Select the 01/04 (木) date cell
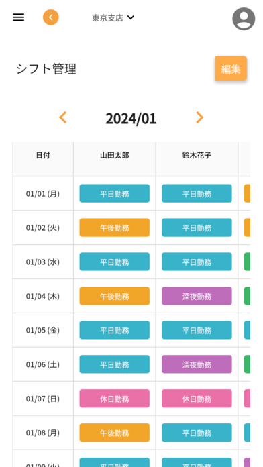This screenshot has height=467, width=263. click(43, 296)
